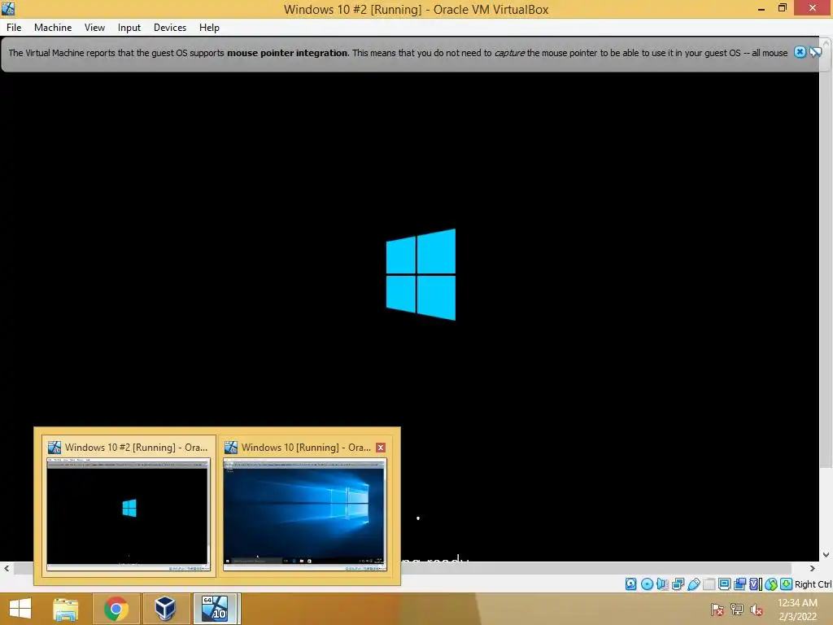Open File Explorer from the taskbar
The height and width of the screenshot is (625, 833).
coord(66,609)
